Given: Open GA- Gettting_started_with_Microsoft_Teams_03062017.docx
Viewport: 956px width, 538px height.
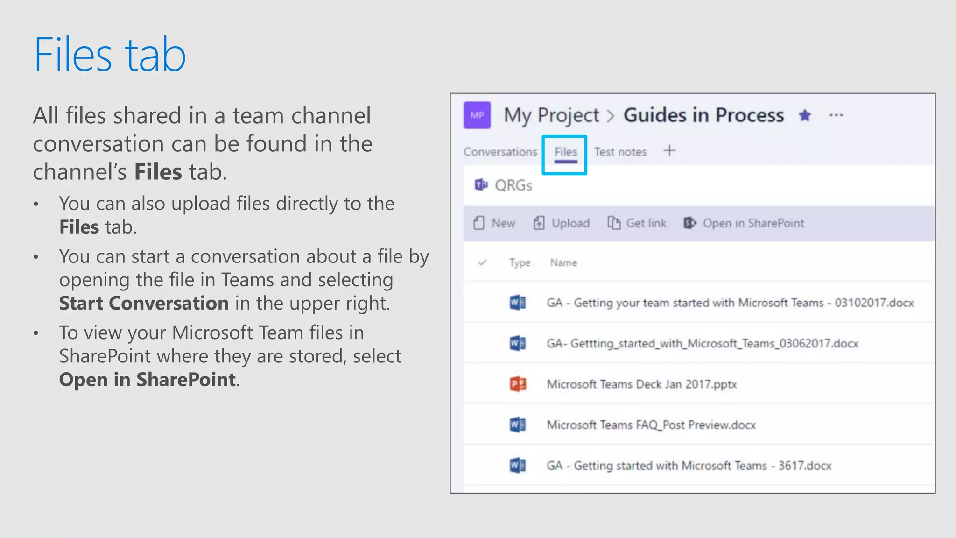Looking at the screenshot, I should click(x=702, y=344).
